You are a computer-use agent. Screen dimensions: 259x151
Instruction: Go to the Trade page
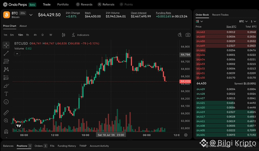47,4
